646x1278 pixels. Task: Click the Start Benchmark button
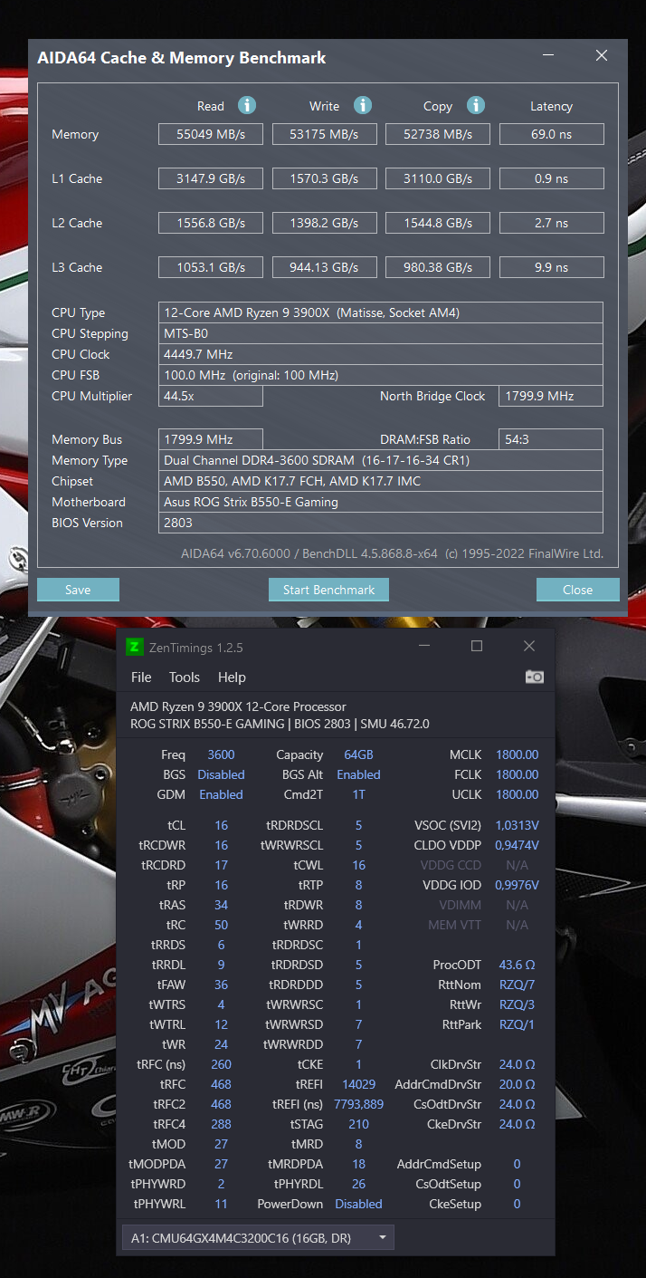(328, 590)
